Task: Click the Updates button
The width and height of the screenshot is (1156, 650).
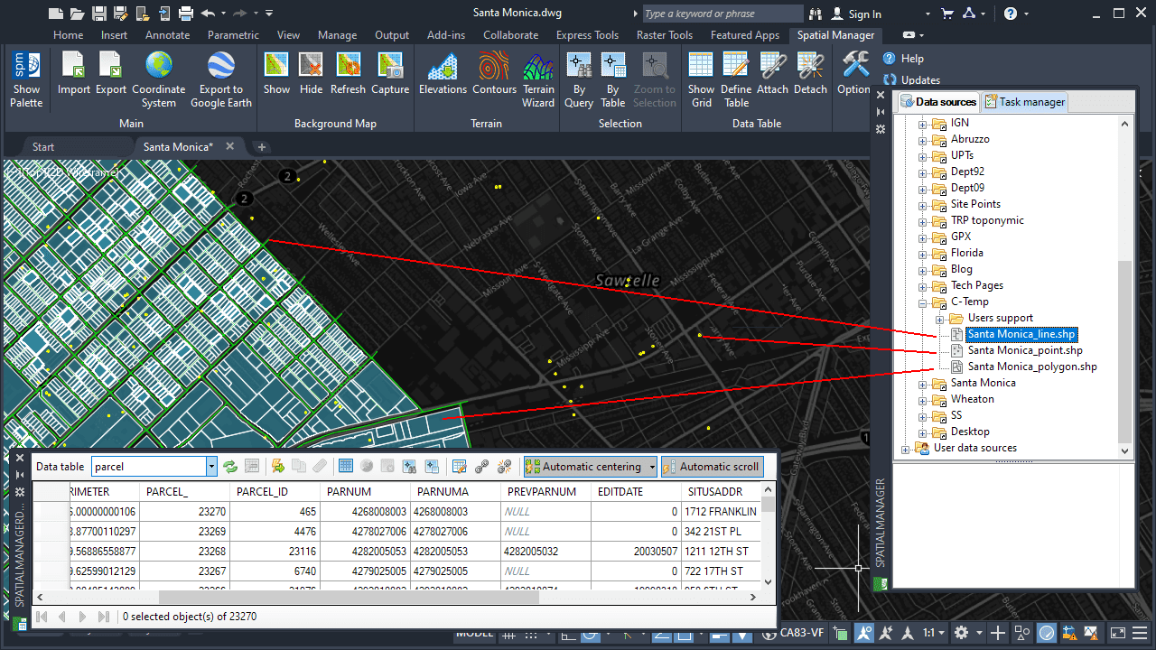Action: pos(912,79)
